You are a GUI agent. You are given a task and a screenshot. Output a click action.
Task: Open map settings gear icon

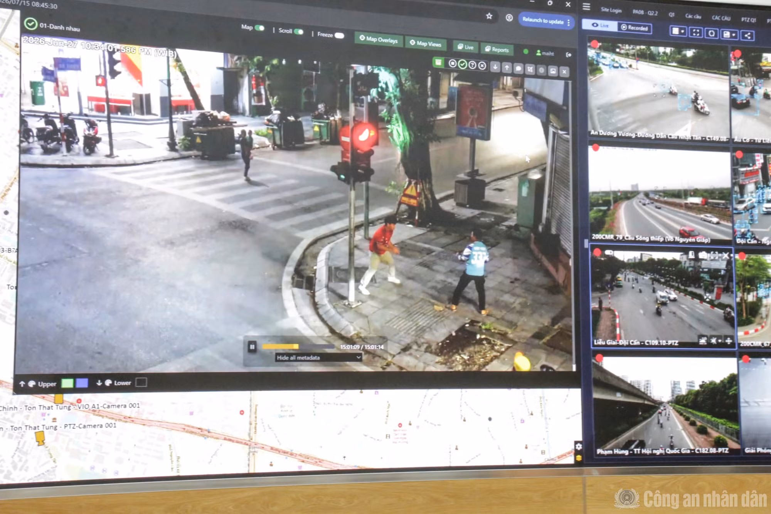579,446
